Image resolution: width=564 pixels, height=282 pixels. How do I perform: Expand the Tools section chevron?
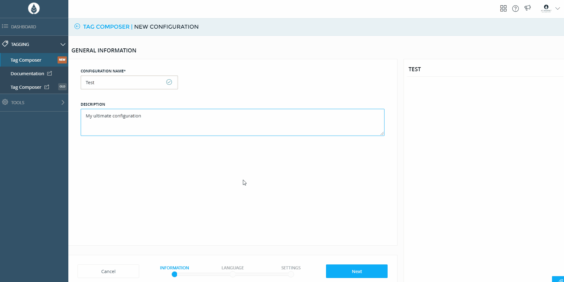[x=63, y=102]
